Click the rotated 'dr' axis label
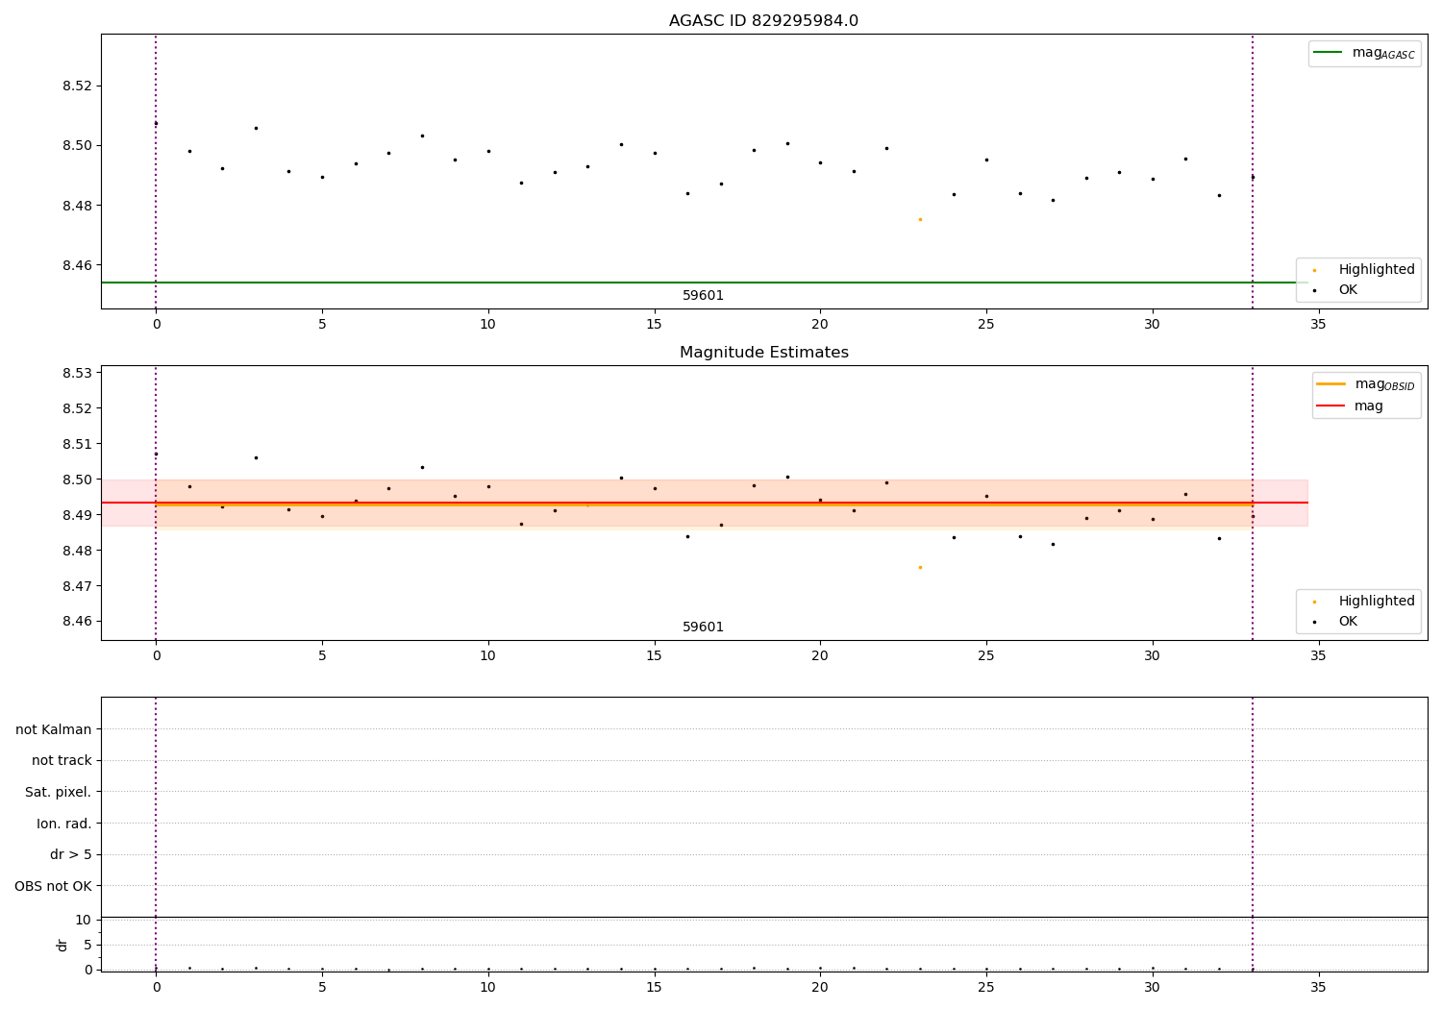The image size is (1442, 1009). 62,945
